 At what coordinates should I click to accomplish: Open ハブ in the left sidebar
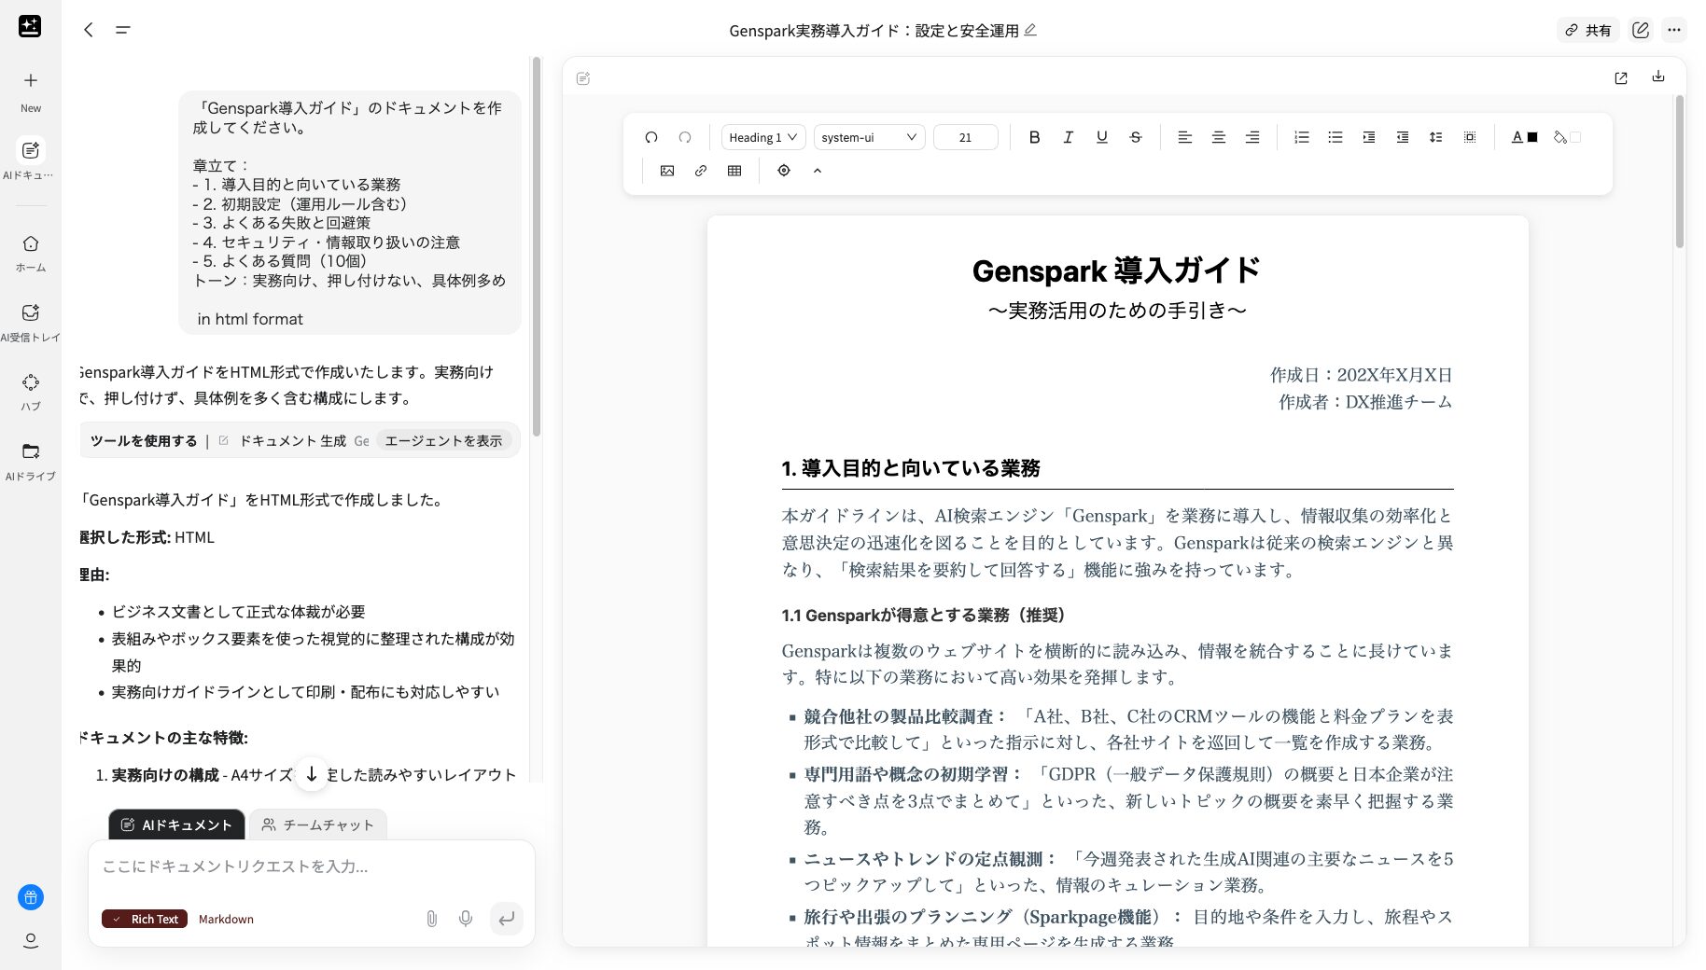click(31, 391)
